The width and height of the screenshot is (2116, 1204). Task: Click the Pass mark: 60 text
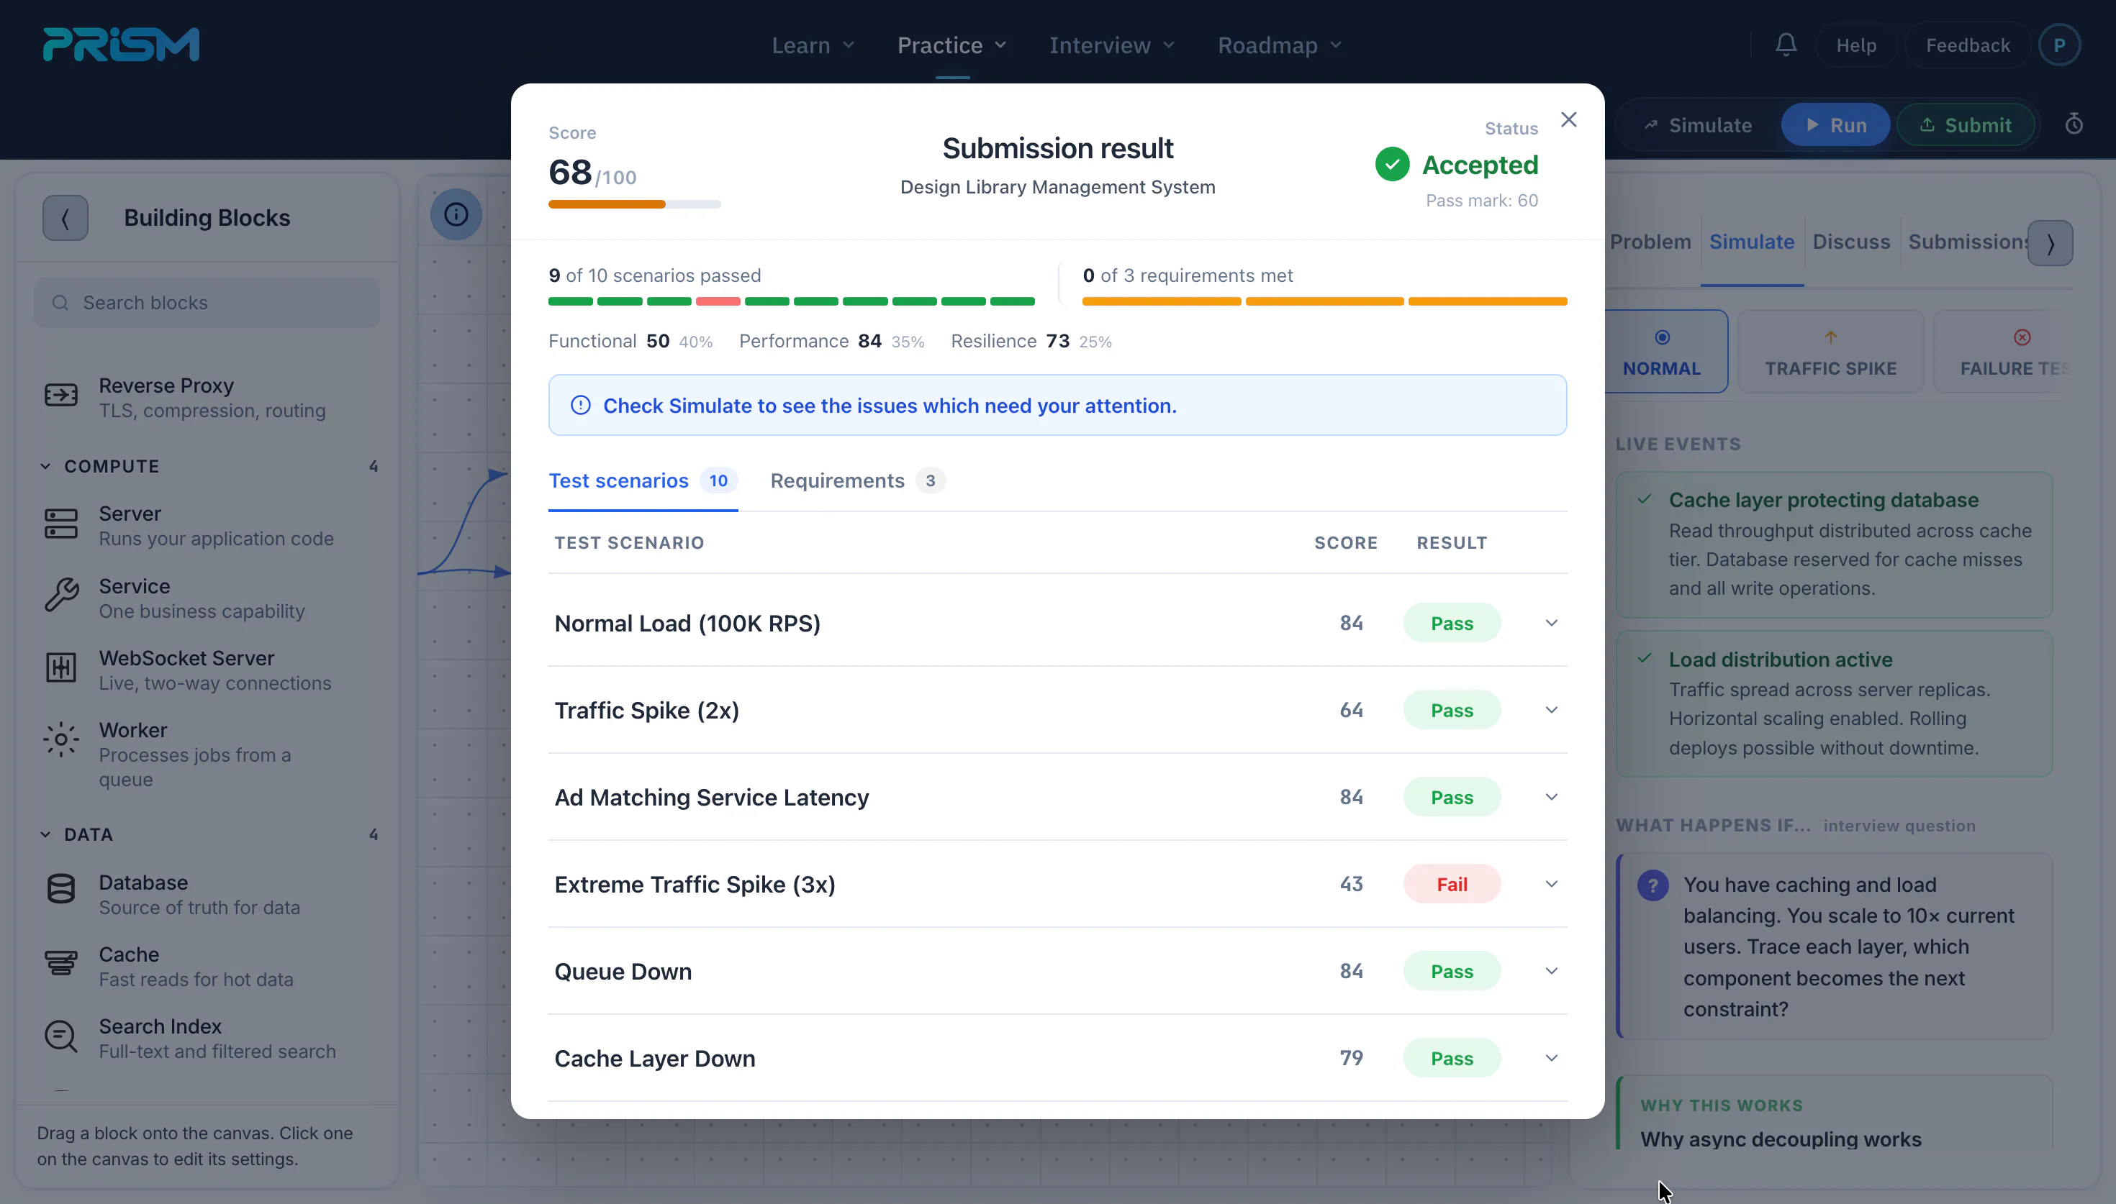pos(1481,200)
